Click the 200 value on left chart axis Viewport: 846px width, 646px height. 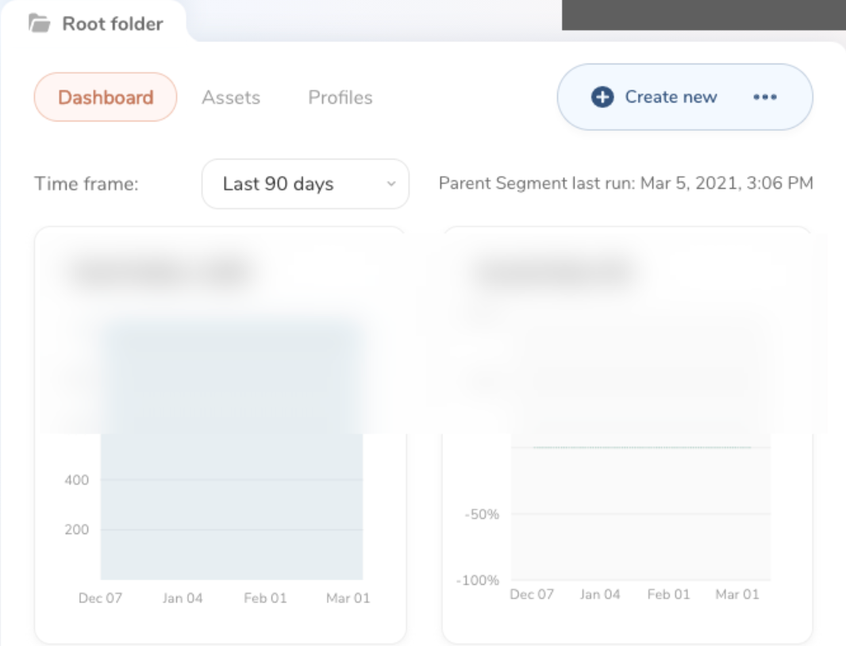click(77, 530)
